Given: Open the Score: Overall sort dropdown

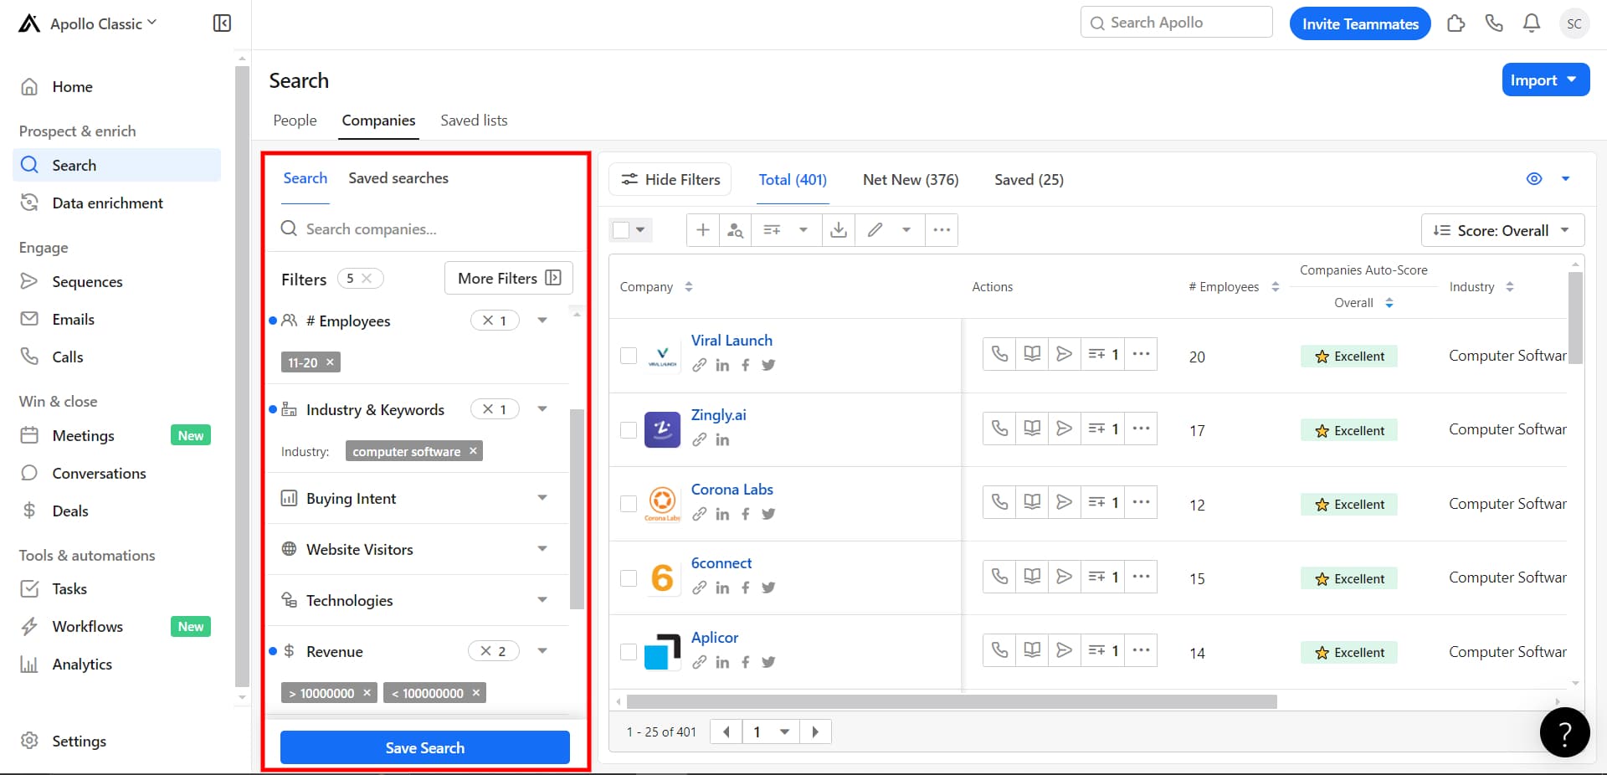Looking at the screenshot, I should click(1502, 230).
